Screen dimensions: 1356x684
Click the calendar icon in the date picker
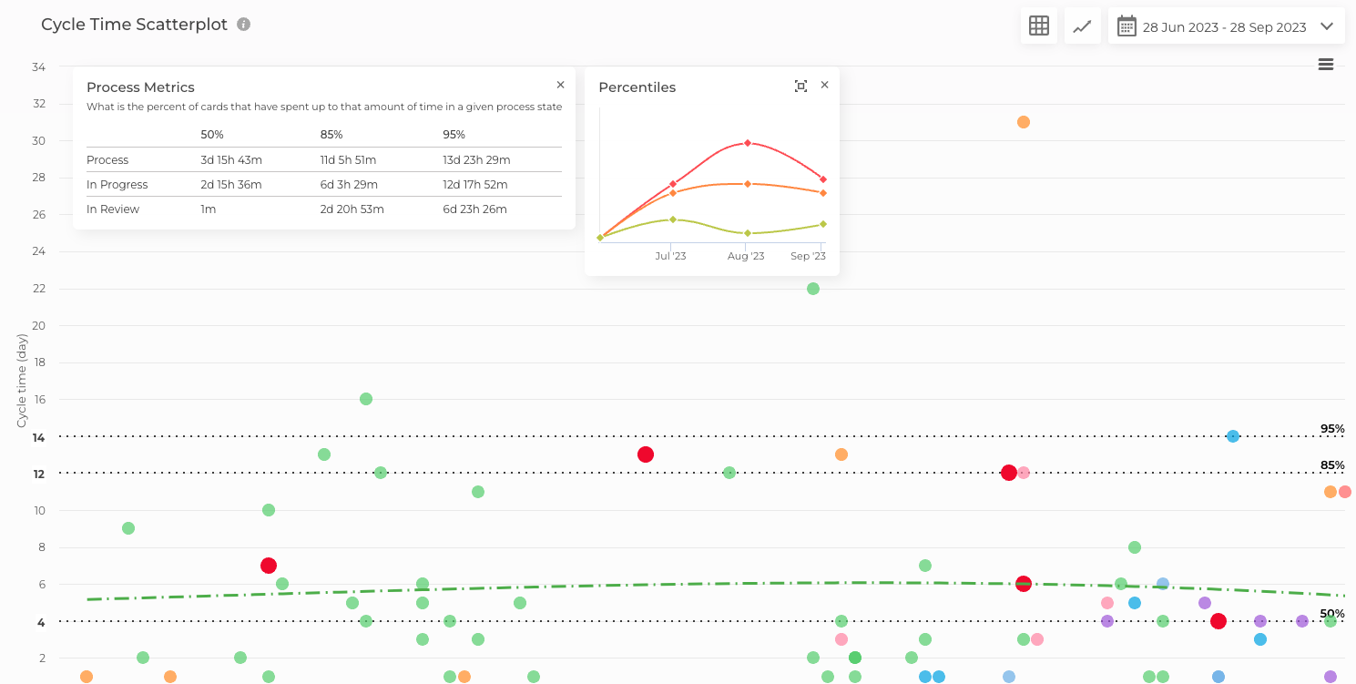click(1126, 26)
